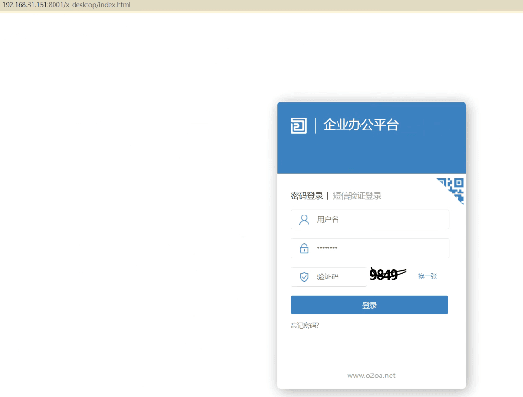Screen dimensions: 523x397
Task: Click the O2OA logo icon in the blue header
Action: [x=298, y=125]
